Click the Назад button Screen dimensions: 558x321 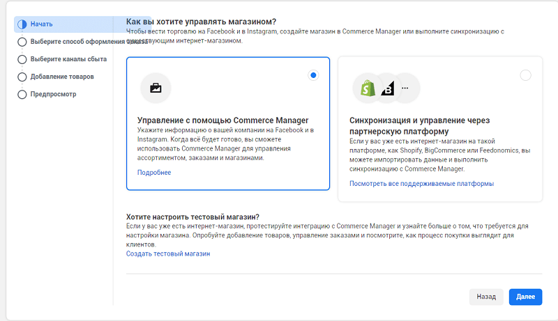click(x=486, y=297)
